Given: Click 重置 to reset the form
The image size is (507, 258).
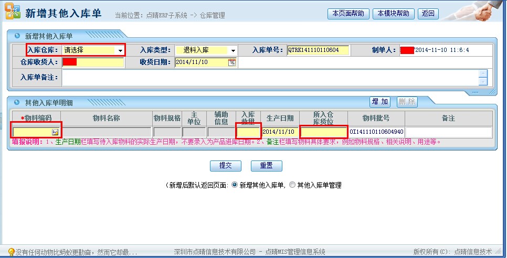Looking at the screenshot, I should pyautogui.click(x=266, y=166).
